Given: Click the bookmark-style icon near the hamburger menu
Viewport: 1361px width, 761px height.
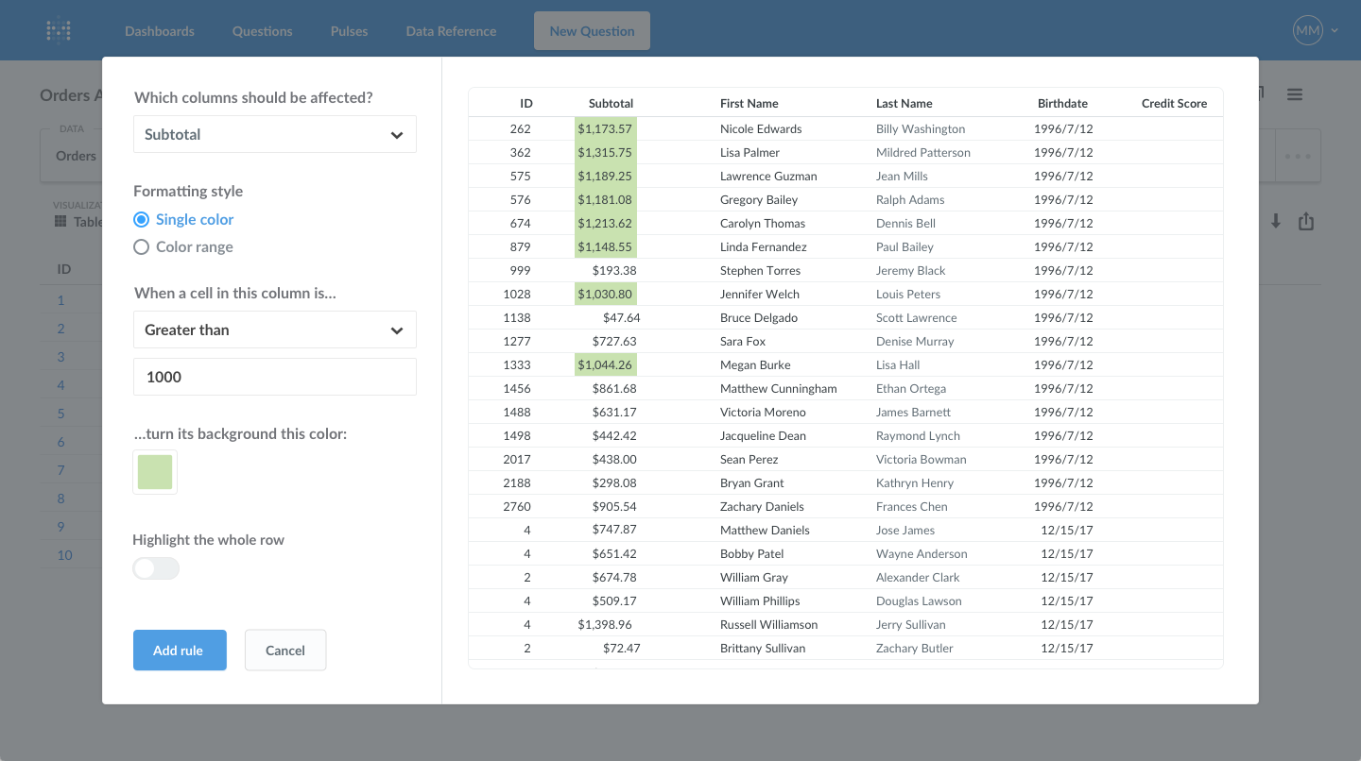Looking at the screenshot, I should click(1262, 93).
